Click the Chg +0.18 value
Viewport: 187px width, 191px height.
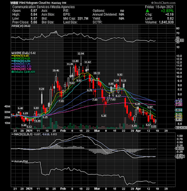(169, 14)
